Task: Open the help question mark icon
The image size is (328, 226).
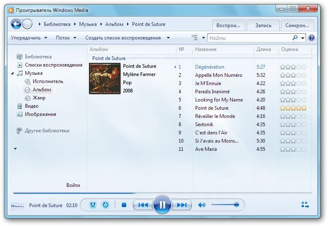Action: (312, 38)
